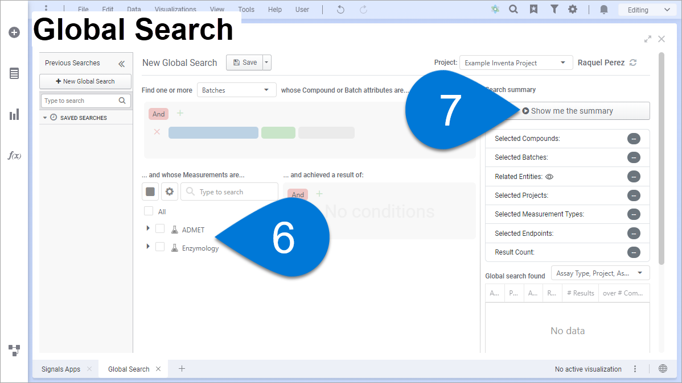Image resolution: width=682 pixels, height=383 pixels.
Task: Open the data canvas icon at sidebar bottom
Action: tap(14, 350)
